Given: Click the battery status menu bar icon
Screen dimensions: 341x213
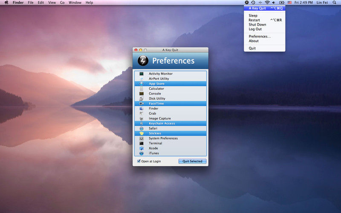Looking at the screenshot, I should tap(282, 3).
